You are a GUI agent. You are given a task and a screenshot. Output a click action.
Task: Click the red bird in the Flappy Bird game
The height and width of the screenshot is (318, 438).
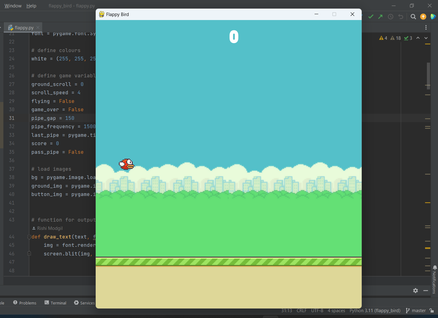coord(127,164)
